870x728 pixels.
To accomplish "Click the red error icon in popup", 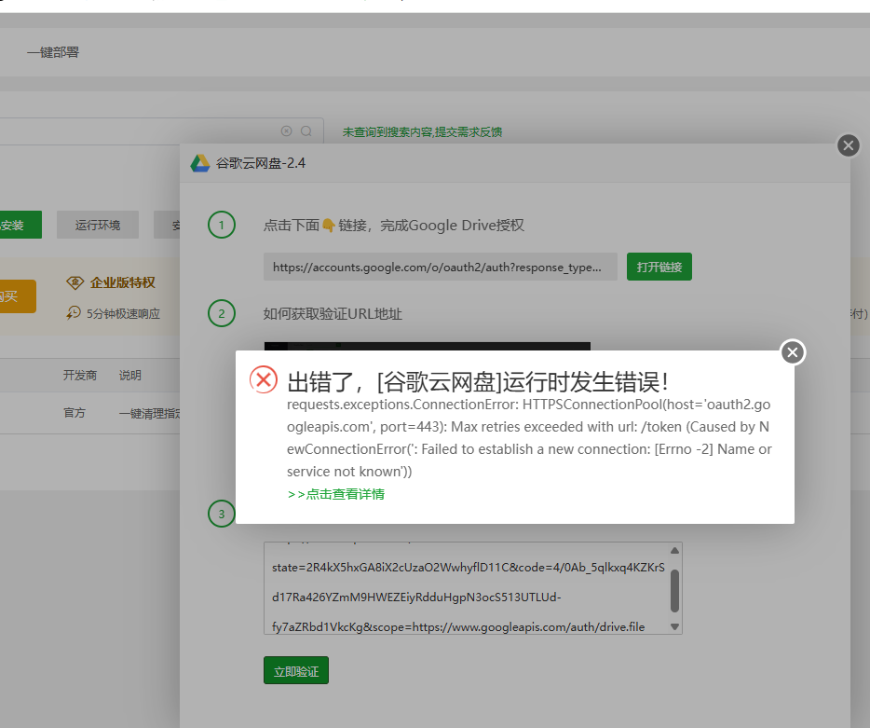I will 264,379.
